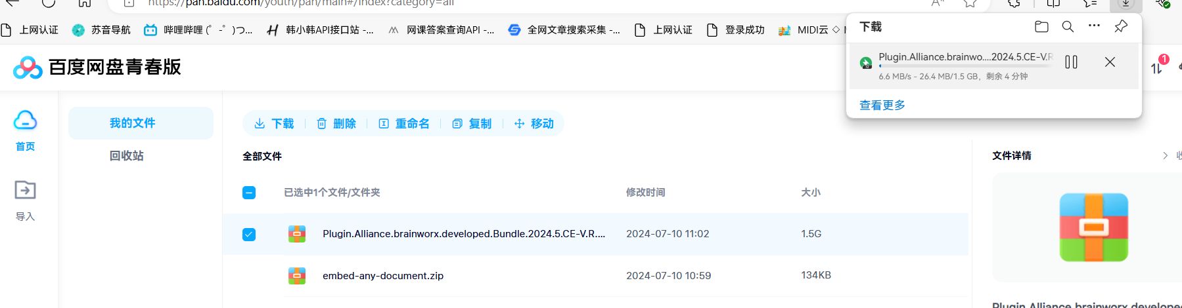Click the 大小 size column header
The height and width of the screenshot is (308, 1182).
tap(811, 193)
